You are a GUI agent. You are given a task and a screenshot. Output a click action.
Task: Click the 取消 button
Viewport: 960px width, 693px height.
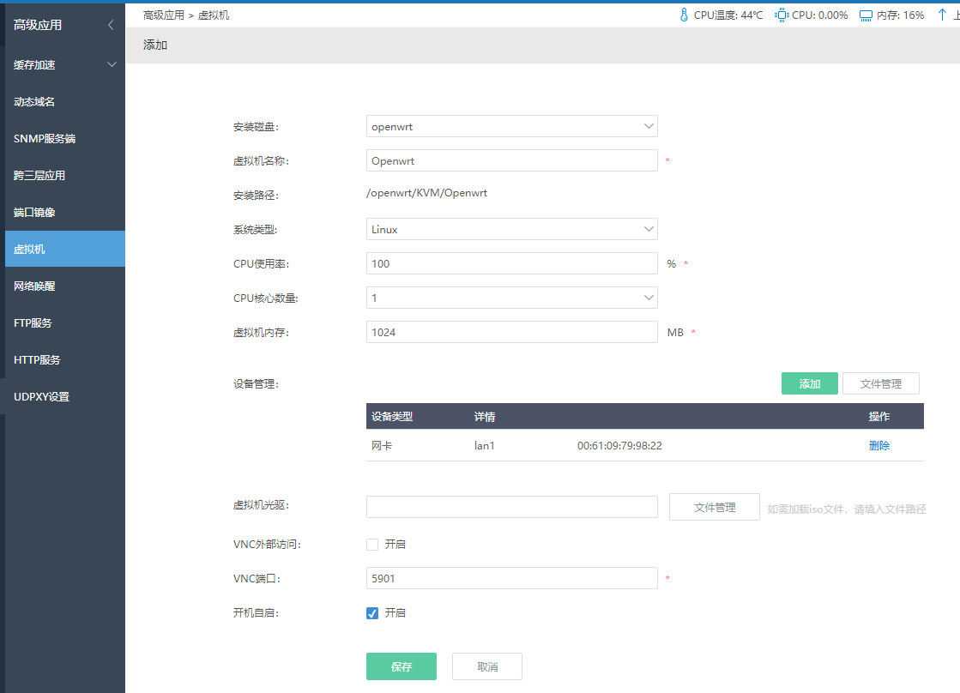click(x=487, y=666)
